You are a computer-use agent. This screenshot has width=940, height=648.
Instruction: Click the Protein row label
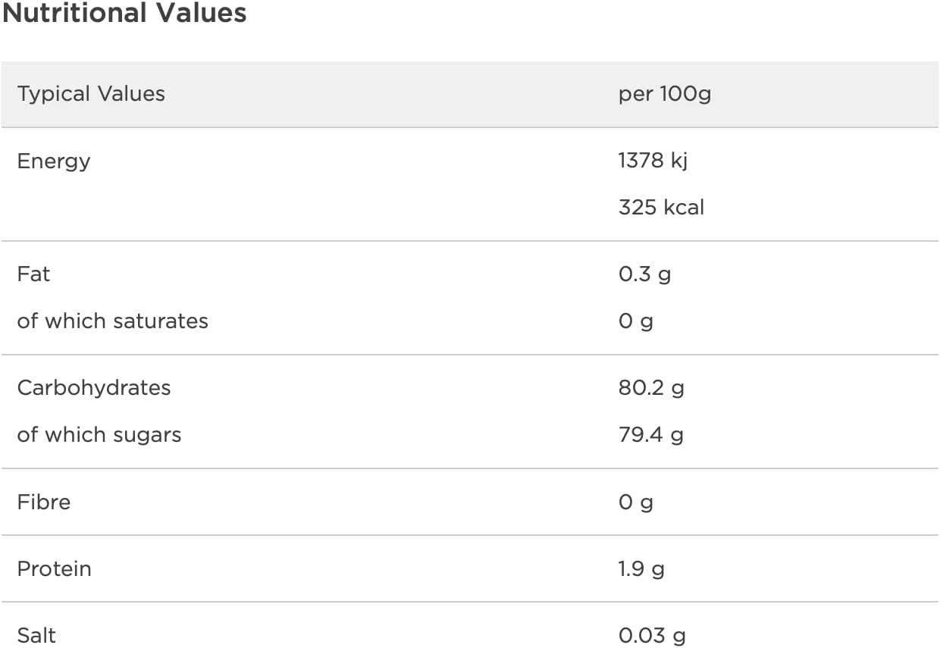click(54, 568)
